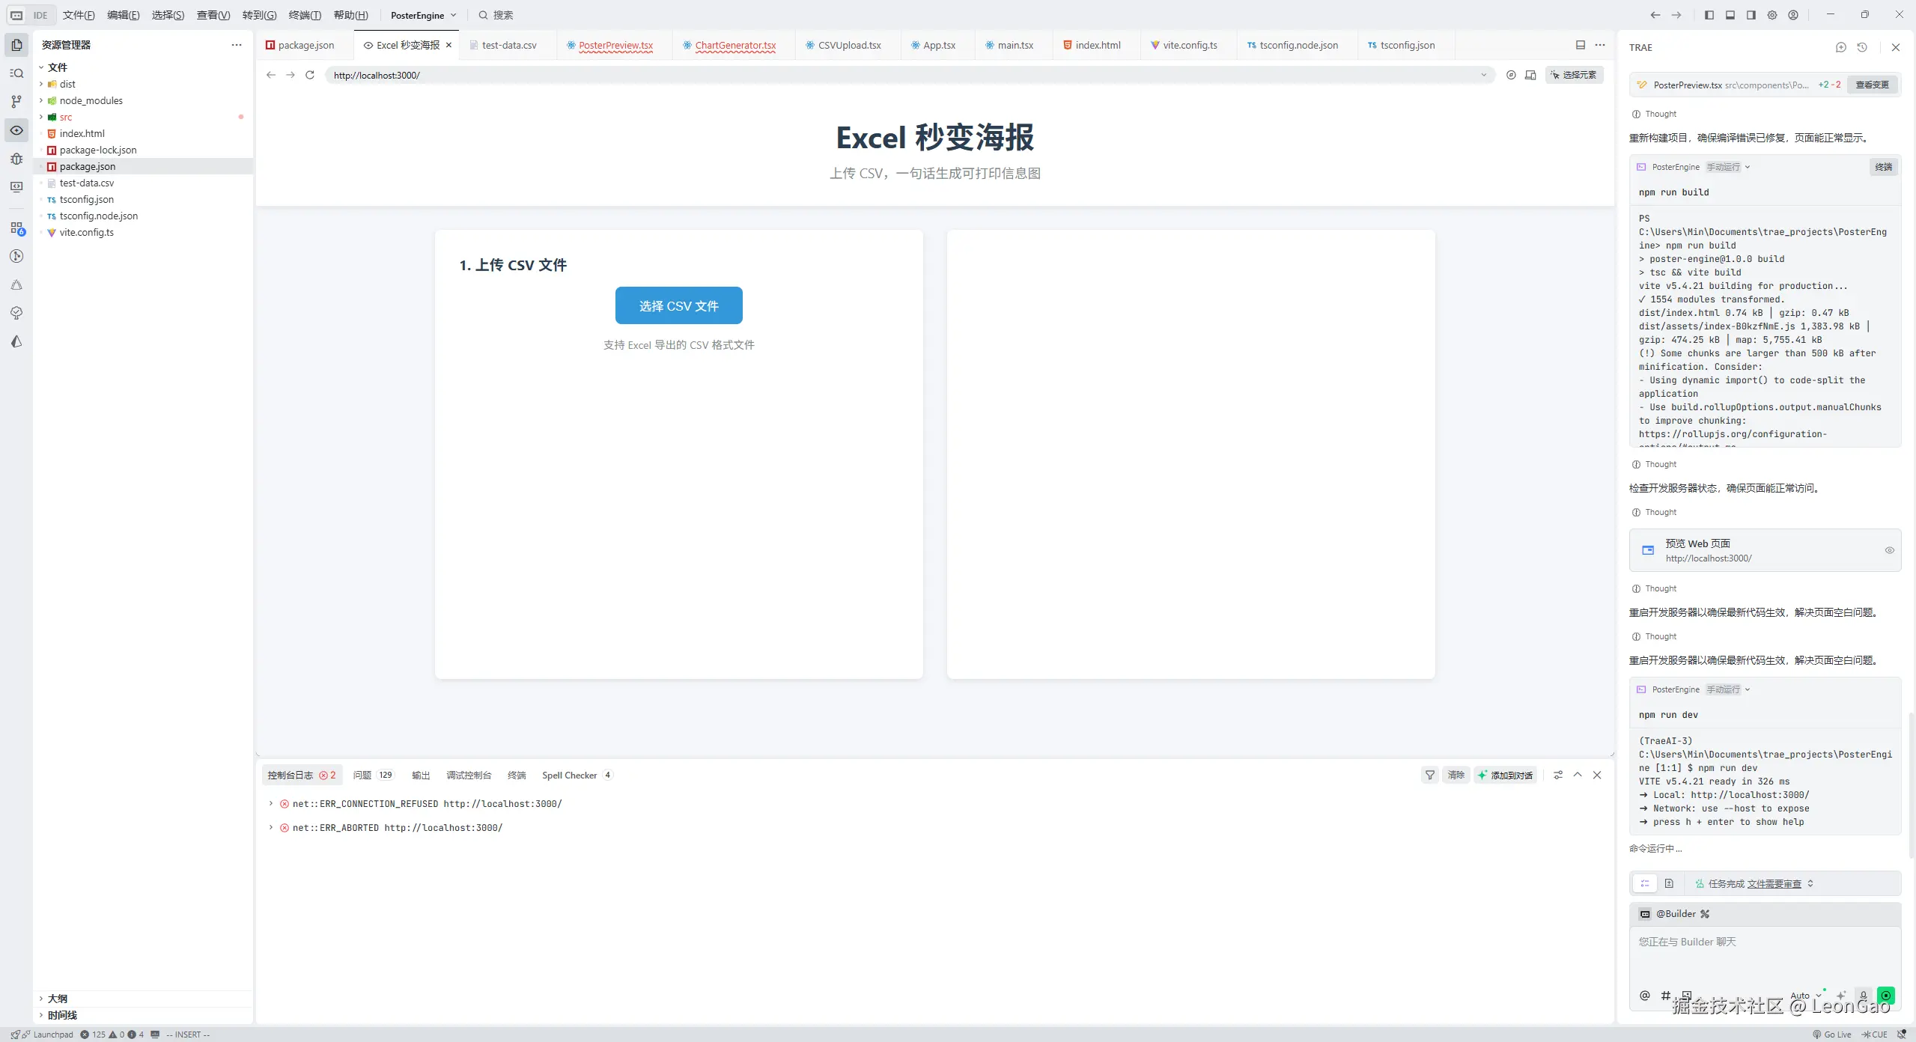This screenshot has width=1916, height=1042.
Task: Open the 终端(T) menu
Action: point(305,15)
